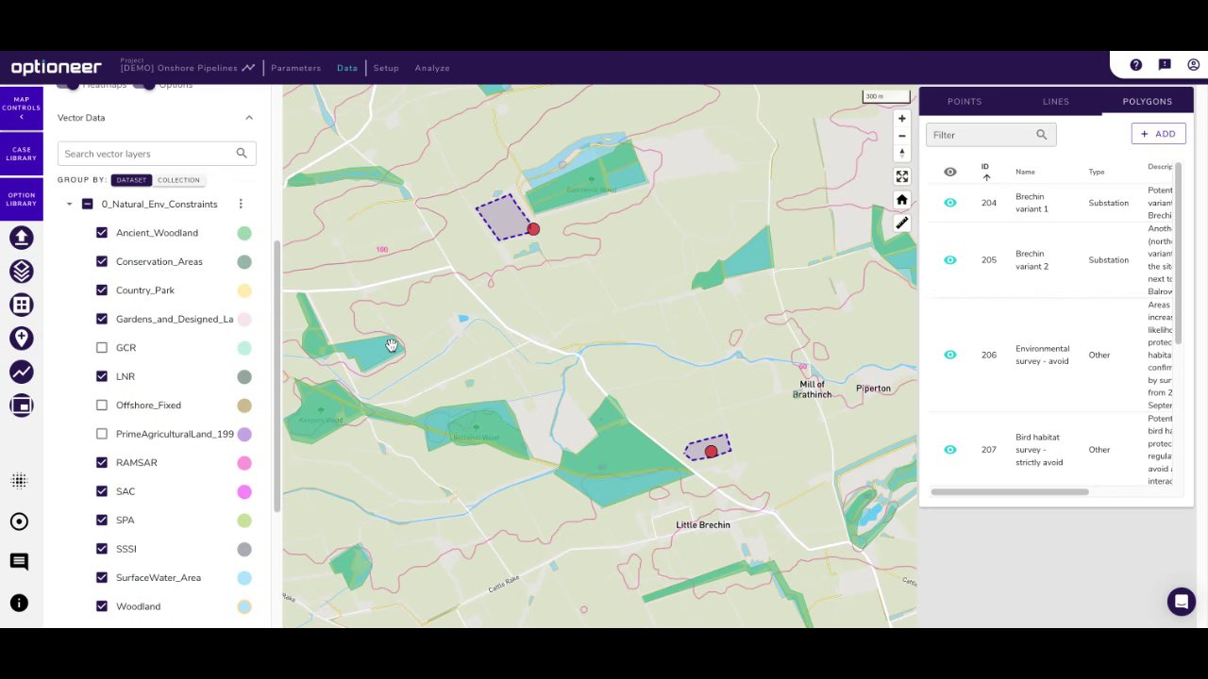
Task: Click the SAC layer color swatch
Action: tap(244, 491)
